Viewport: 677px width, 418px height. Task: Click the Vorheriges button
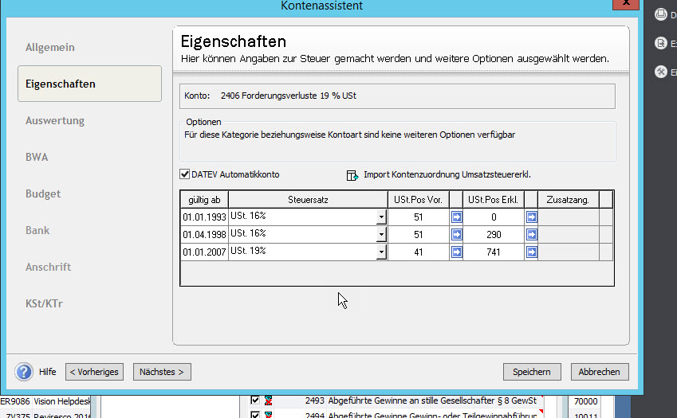pos(95,372)
